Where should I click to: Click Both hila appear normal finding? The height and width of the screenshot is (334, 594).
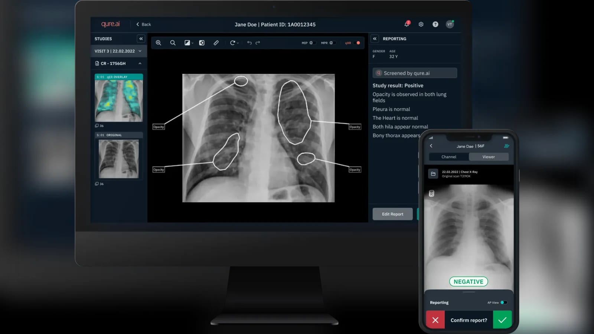point(400,127)
